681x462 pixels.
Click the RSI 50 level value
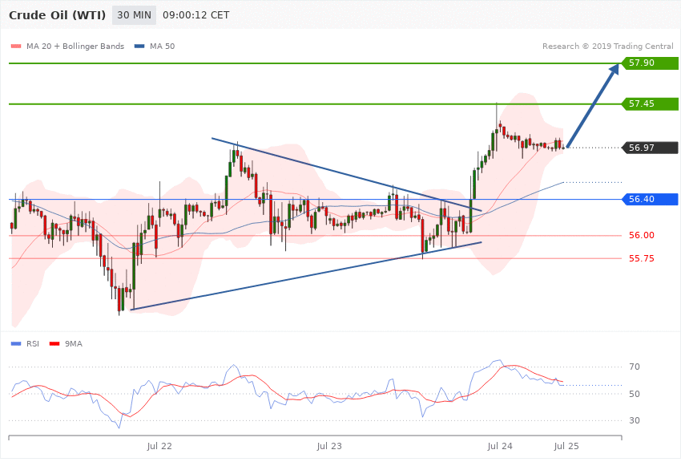tap(635, 394)
